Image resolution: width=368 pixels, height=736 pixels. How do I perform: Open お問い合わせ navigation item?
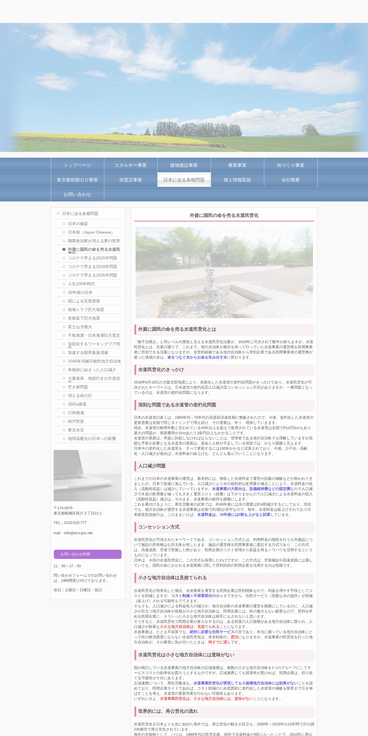[77, 194]
